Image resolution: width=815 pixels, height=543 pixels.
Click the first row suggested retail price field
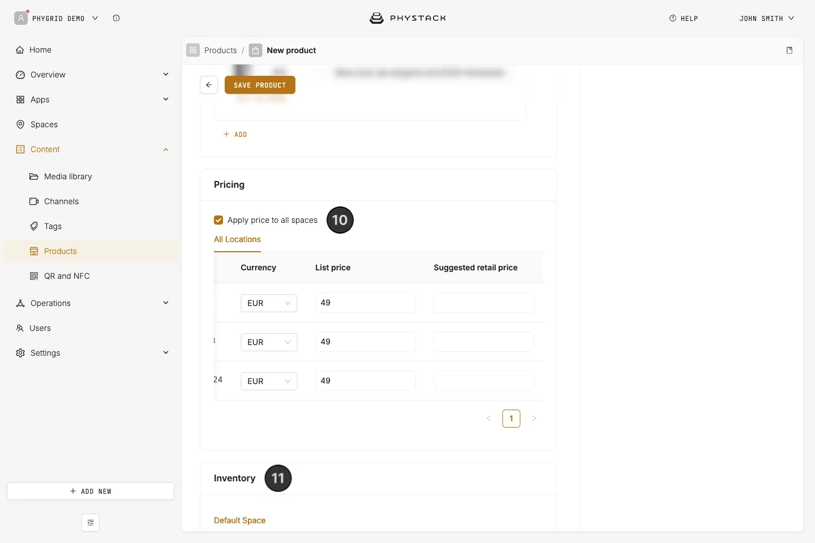(x=484, y=303)
